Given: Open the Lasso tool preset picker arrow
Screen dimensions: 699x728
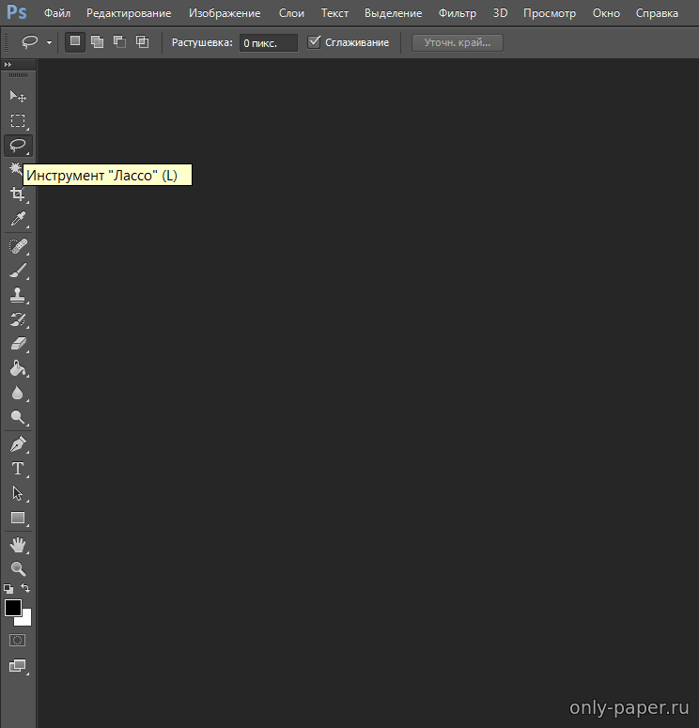Looking at the screenshot, I should (49, 43).
